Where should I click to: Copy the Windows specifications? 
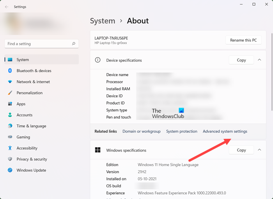241,150
